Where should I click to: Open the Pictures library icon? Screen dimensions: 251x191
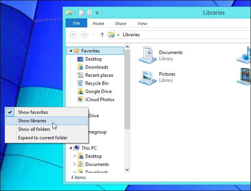click(x=147, y=77)
